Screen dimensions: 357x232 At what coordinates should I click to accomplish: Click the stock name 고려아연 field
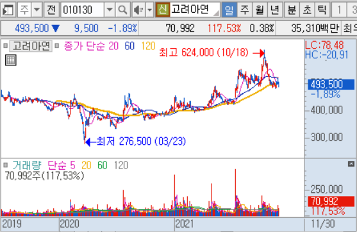click(x=195, y=10)
